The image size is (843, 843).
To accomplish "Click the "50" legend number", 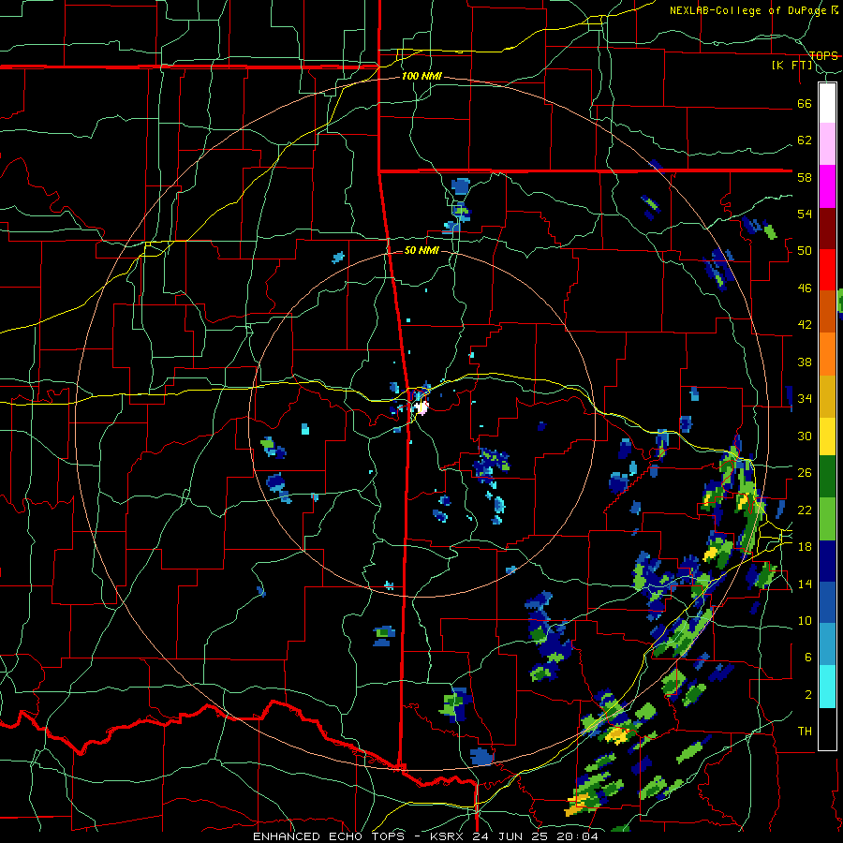I will click(805, 251).
